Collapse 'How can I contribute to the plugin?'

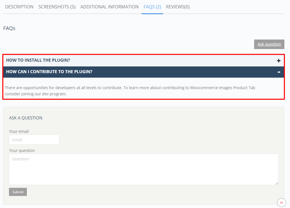[x=49, y=72]
